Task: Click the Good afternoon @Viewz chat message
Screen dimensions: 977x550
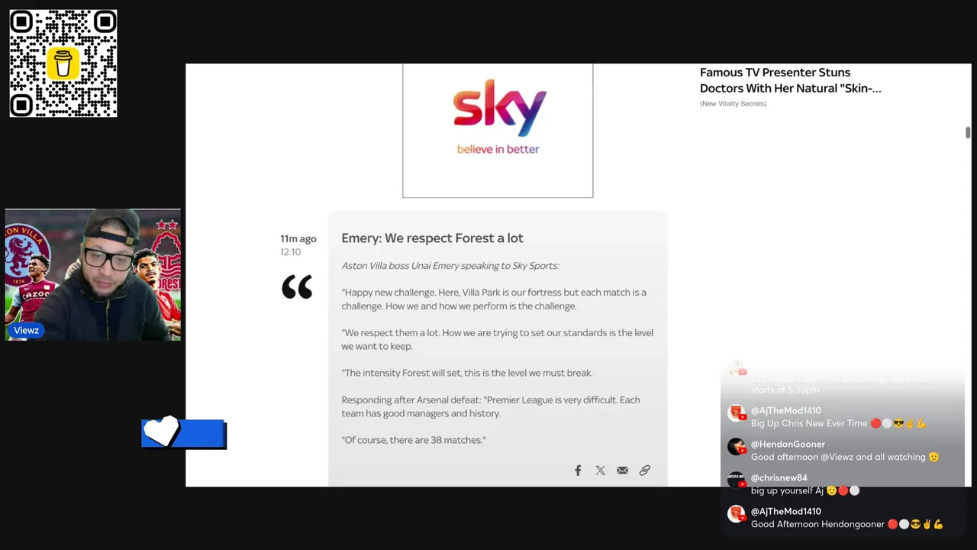Action: point(845,457)
